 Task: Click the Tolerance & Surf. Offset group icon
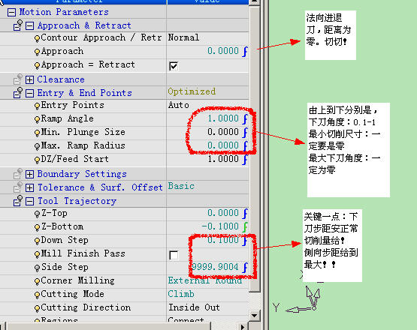pyautogui.click(x=18, y=187)
